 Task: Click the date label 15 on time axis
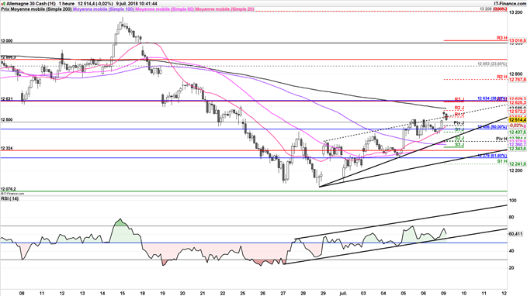[x=122, y=293]
